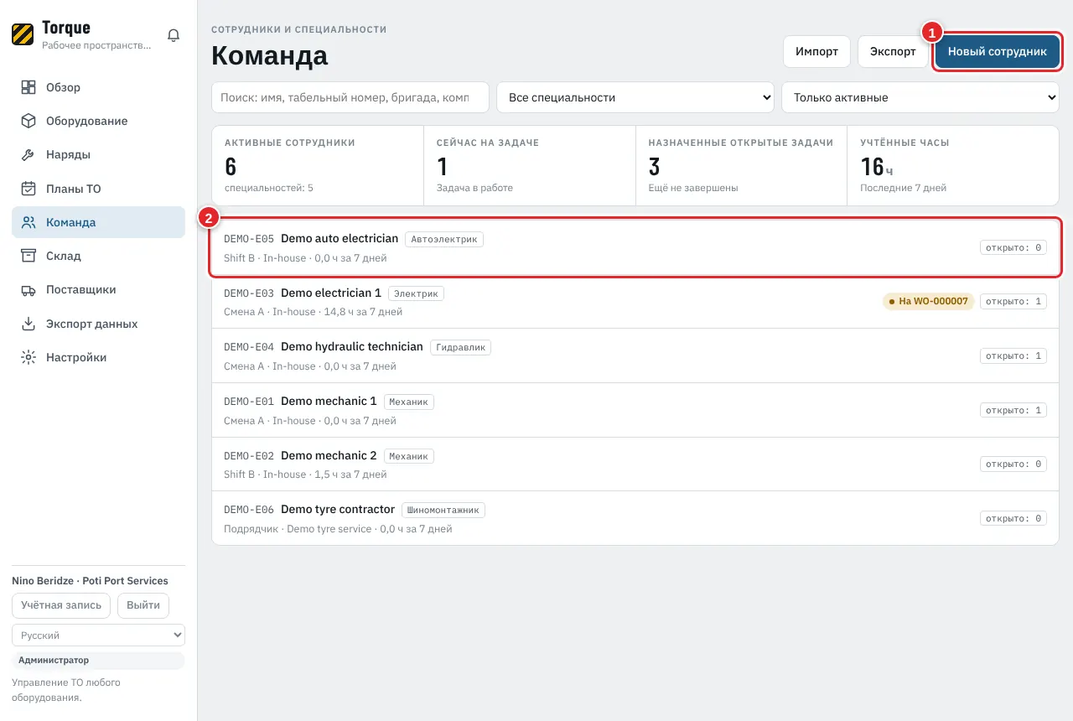This screenshot has height=721, width=1073.
Task: Open the Demo electrician 1 row
Action: pos(635,302)
